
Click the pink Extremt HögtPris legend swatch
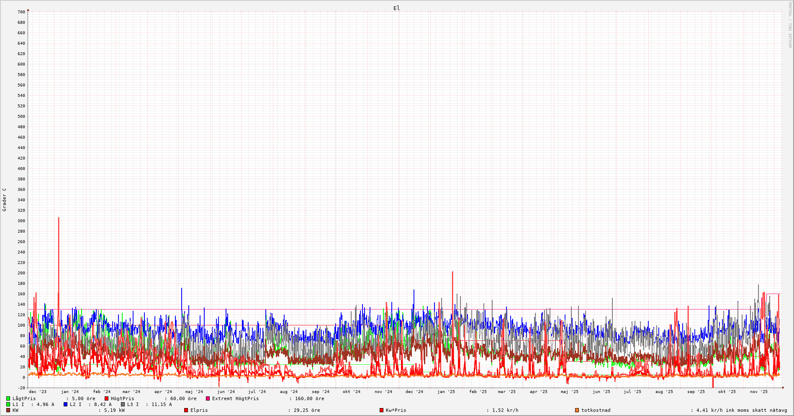coord(208,398)
